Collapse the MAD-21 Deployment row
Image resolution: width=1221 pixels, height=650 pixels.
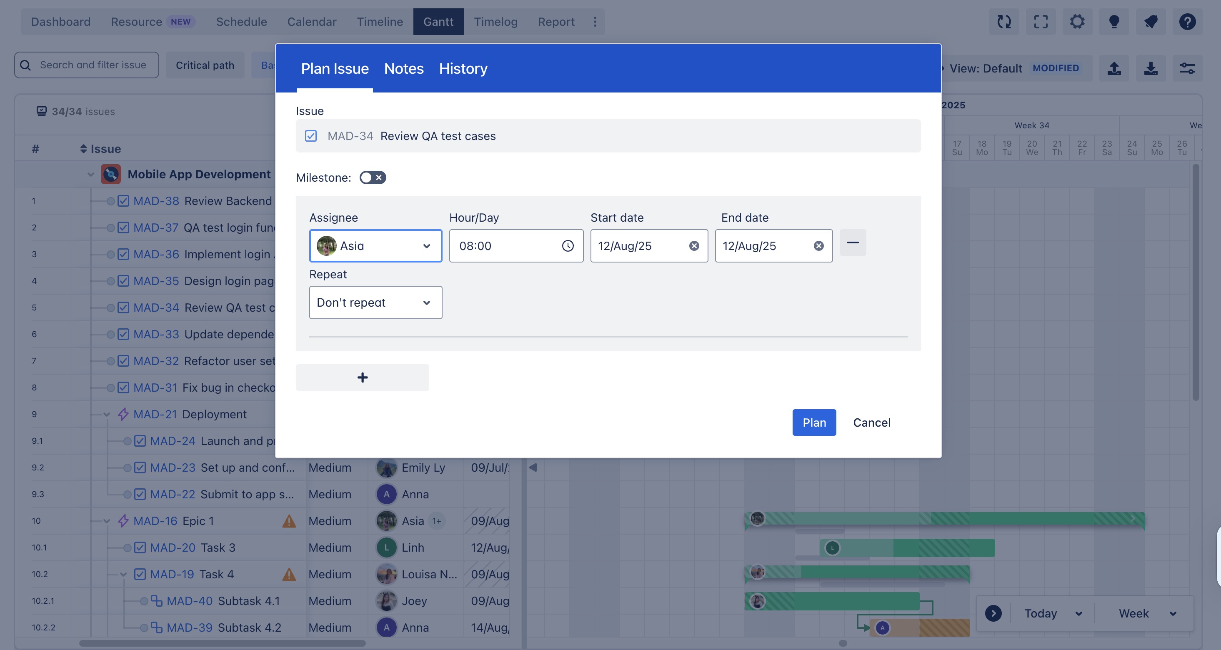click(107, 415)
